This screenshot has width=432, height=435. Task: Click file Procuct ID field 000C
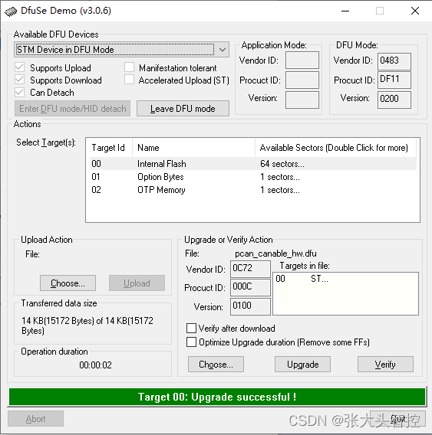[250, 287]
